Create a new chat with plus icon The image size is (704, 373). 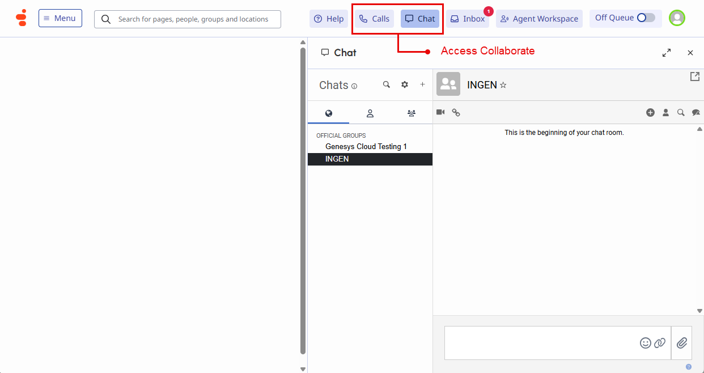click(422, 84)
